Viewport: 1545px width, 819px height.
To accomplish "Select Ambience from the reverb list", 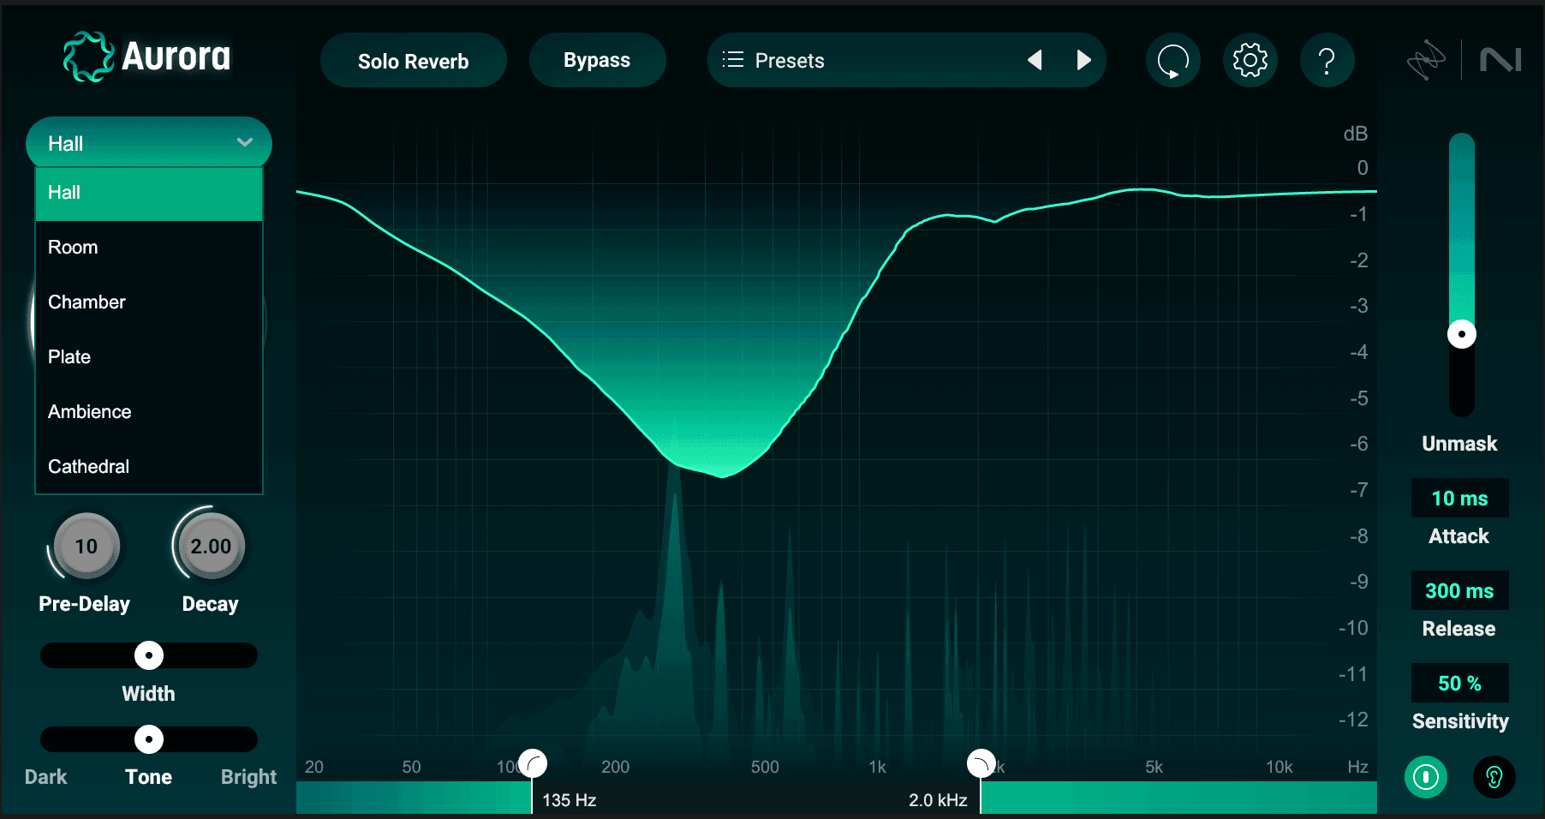I will 149,412.
